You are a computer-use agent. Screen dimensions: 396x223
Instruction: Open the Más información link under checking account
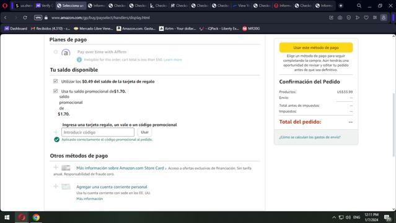[x=90, y=198]
